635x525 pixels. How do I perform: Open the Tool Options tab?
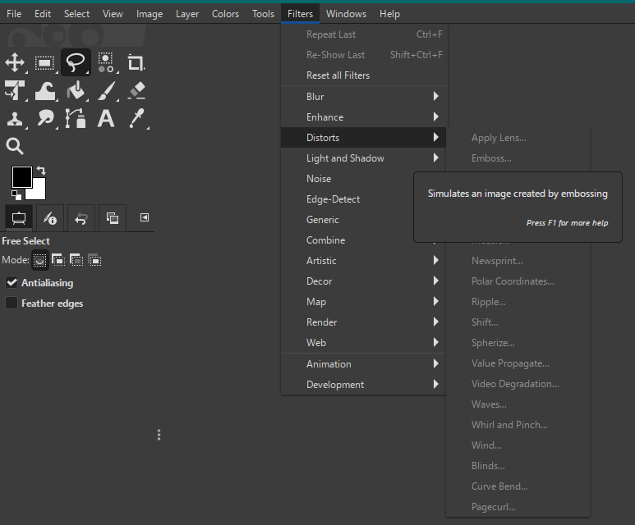[x=19, y=218]
